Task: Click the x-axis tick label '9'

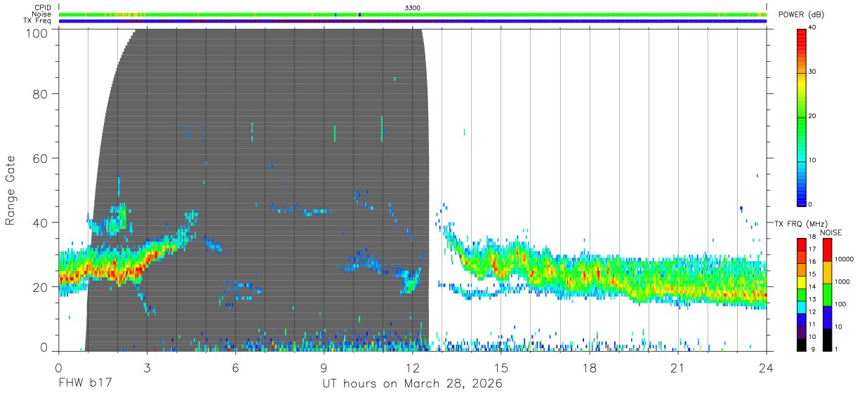Action: coord(324,369)
